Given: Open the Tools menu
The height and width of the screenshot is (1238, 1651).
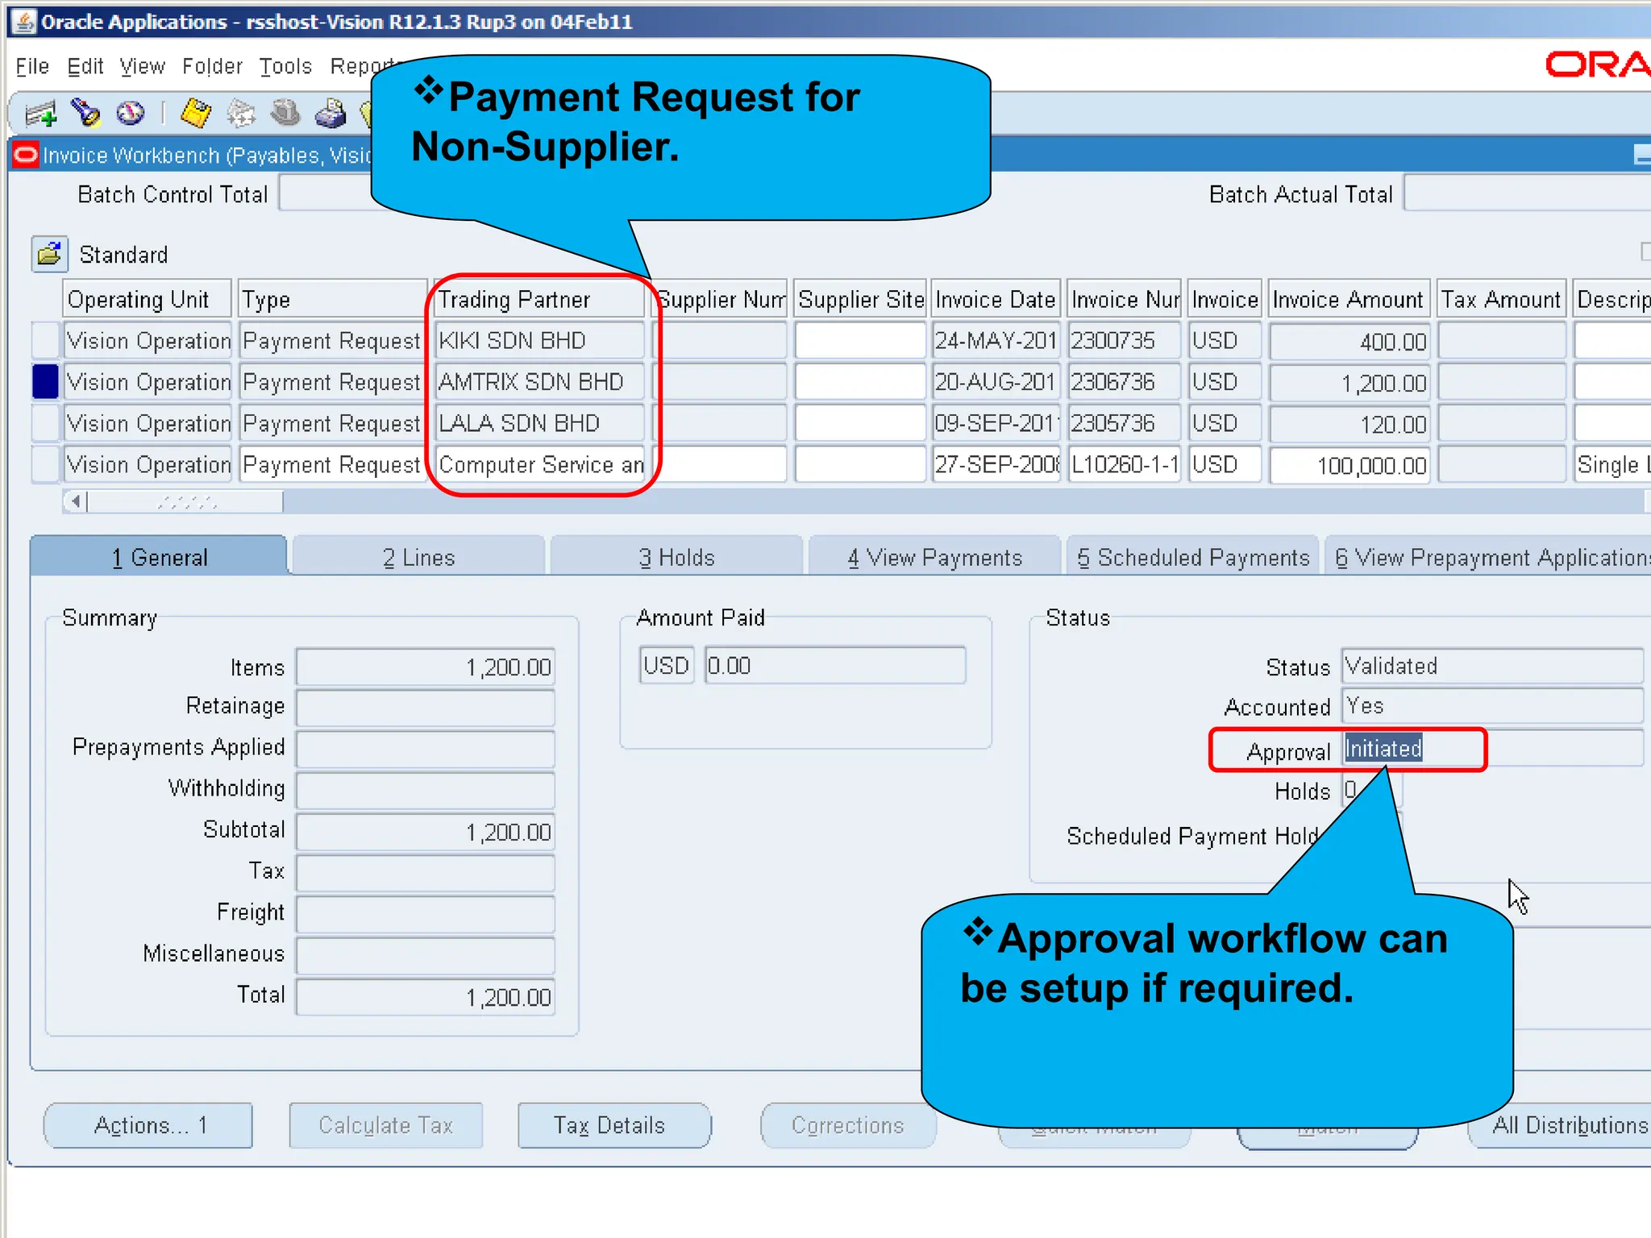Looking at the screenshot, I should pyautogui.click(x=285, y=66).
